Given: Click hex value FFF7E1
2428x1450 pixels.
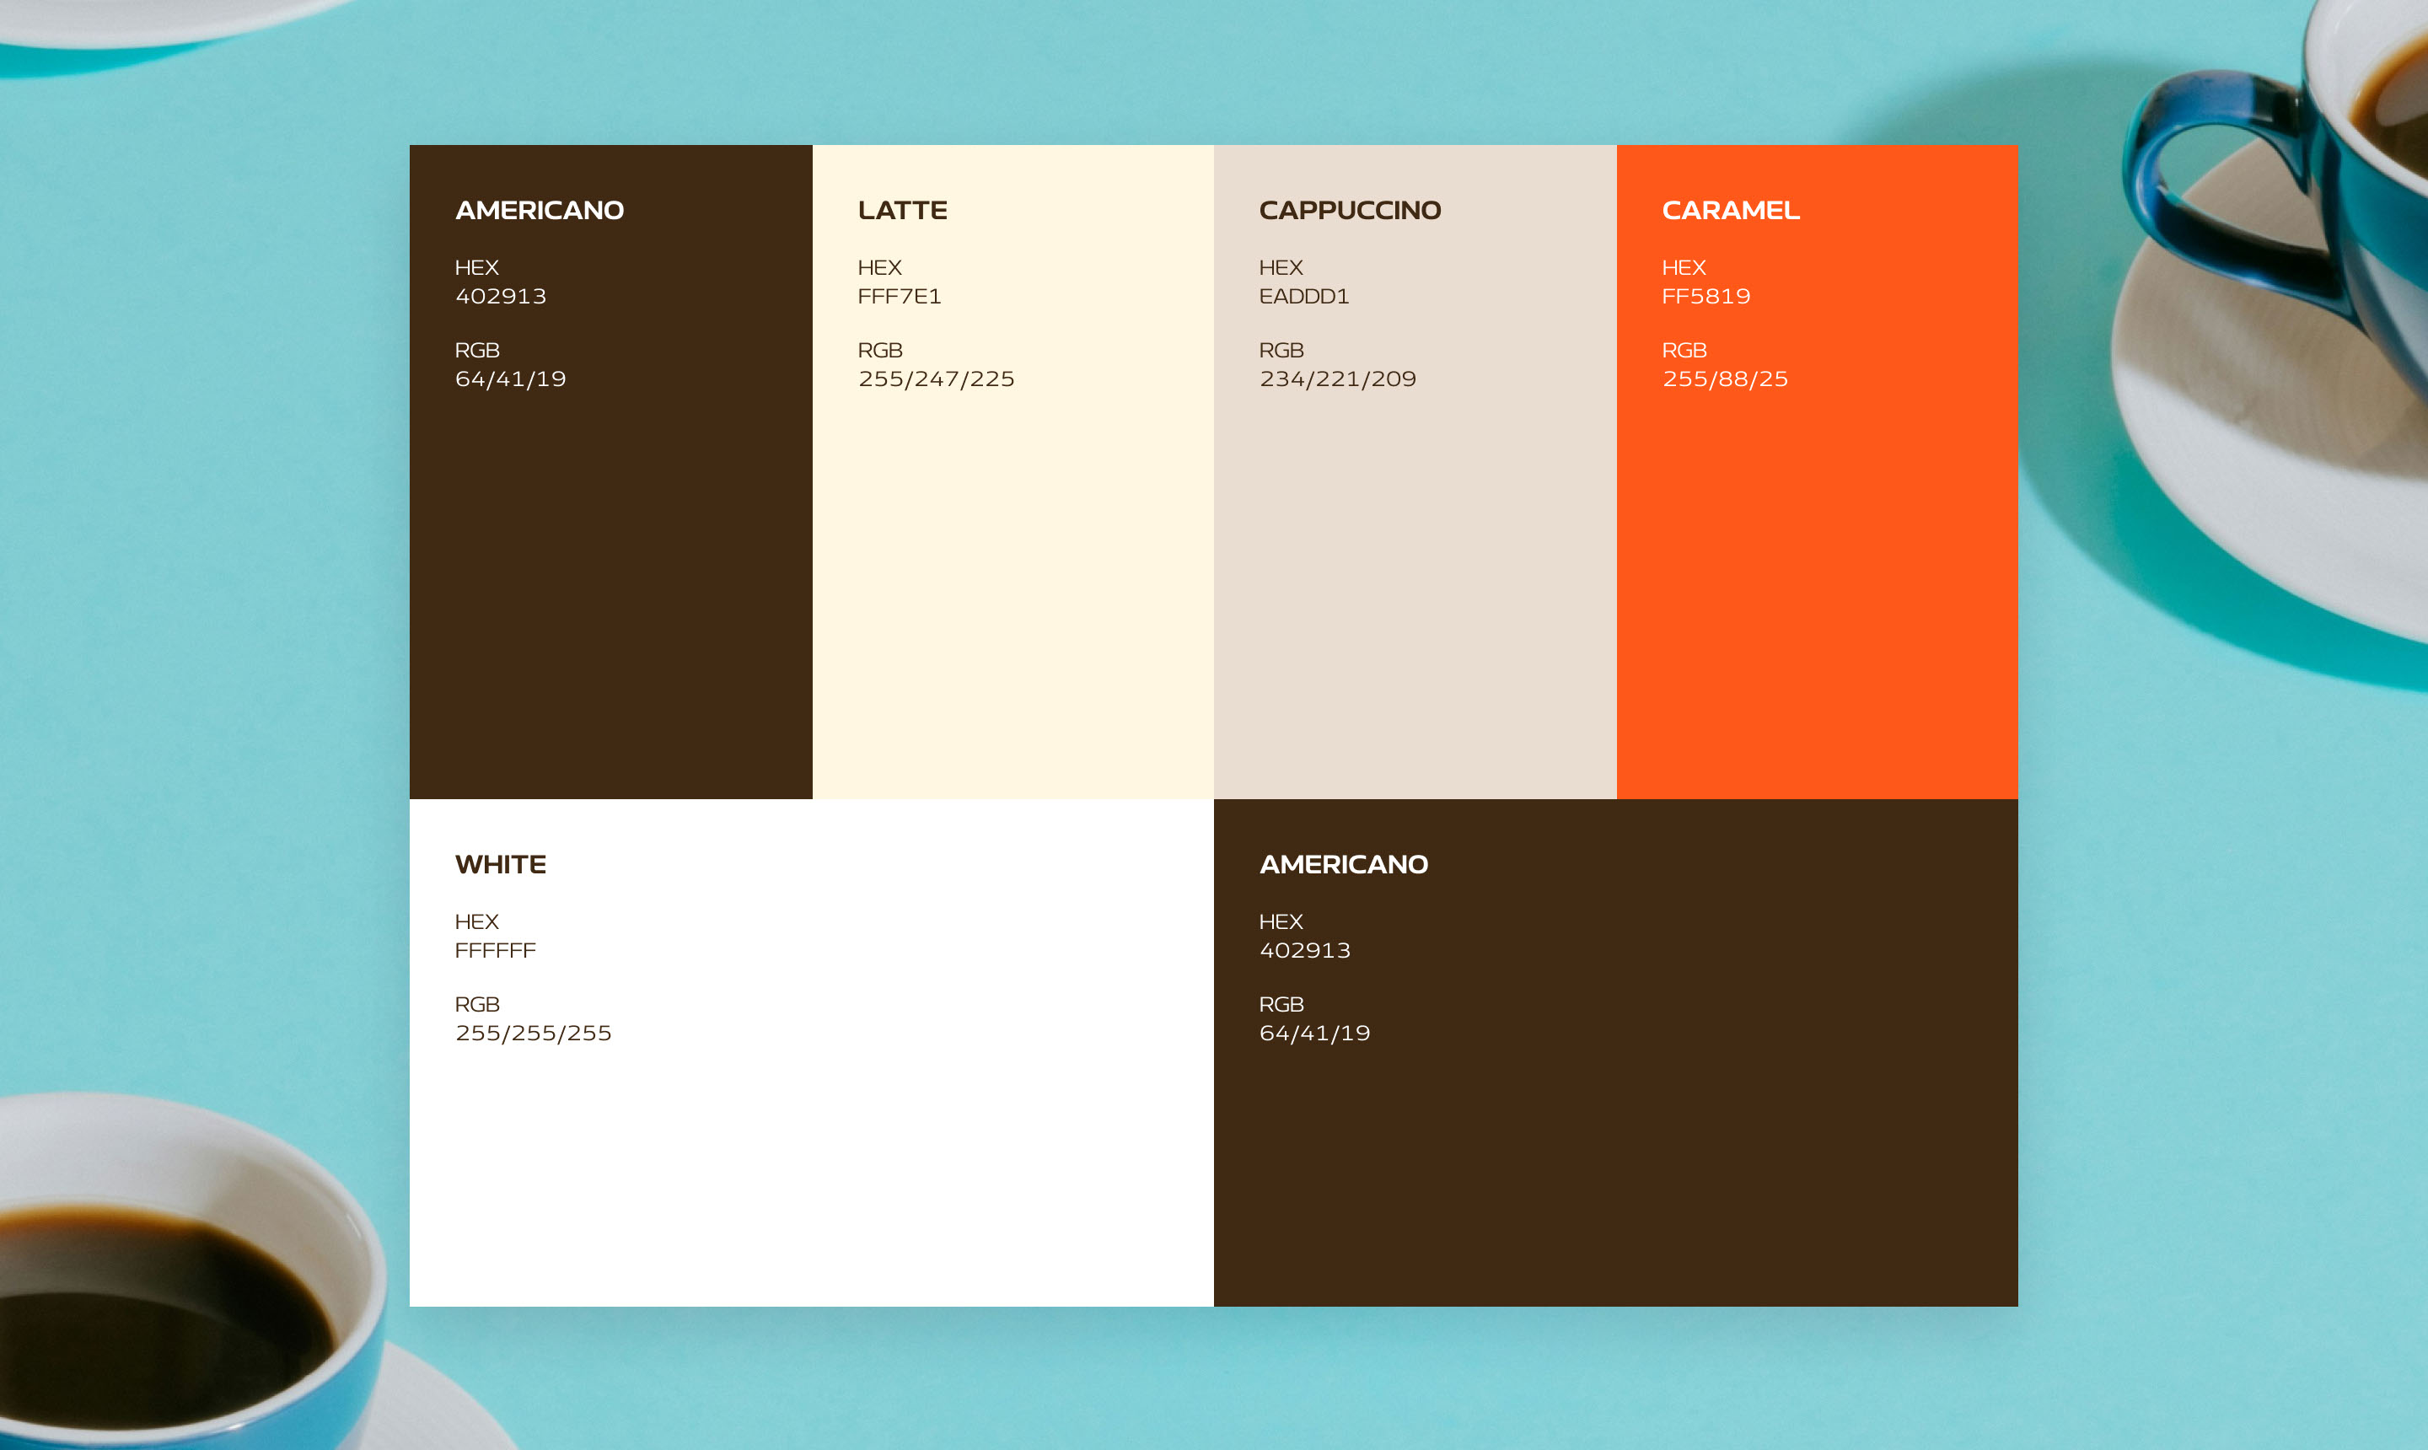Looking at the screenshot, I should tap(899, 296).
